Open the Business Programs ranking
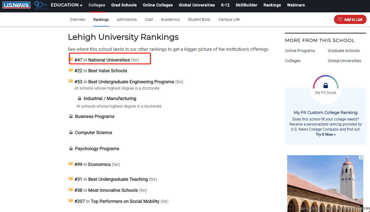 pos(95,116)
